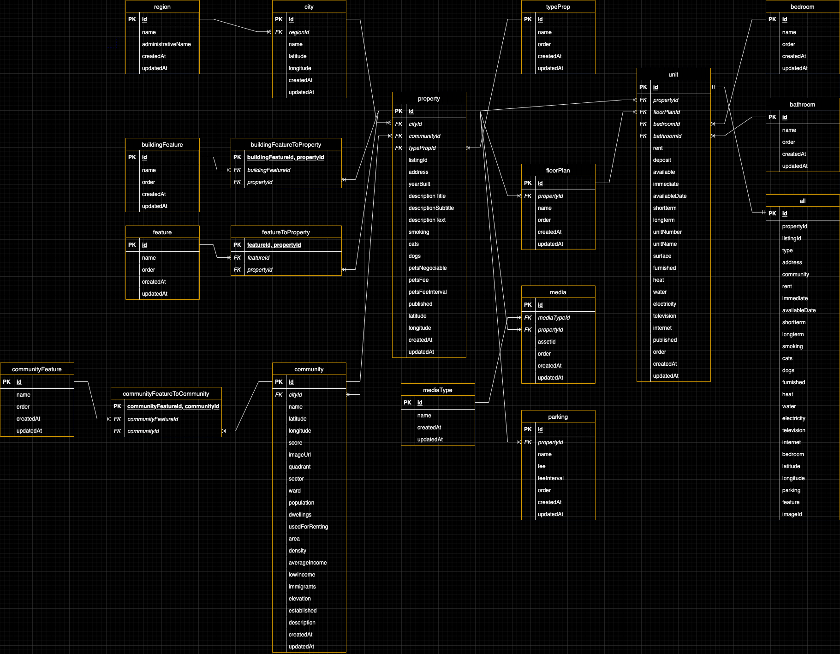Viewport: 840px width, 654px height.
Task: Select the region table title
Action: 162,6
